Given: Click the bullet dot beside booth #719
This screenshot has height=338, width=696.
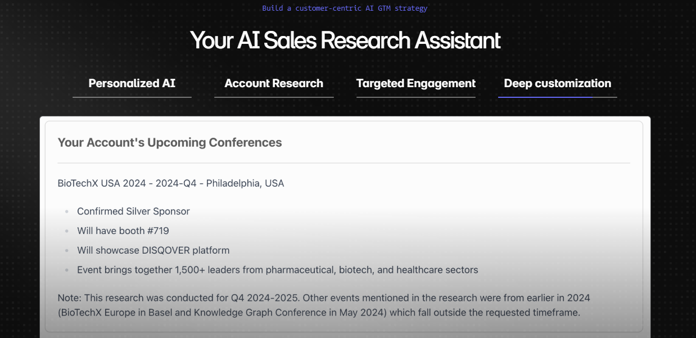Looking at the screenshot, I should (x=66, y=231).
